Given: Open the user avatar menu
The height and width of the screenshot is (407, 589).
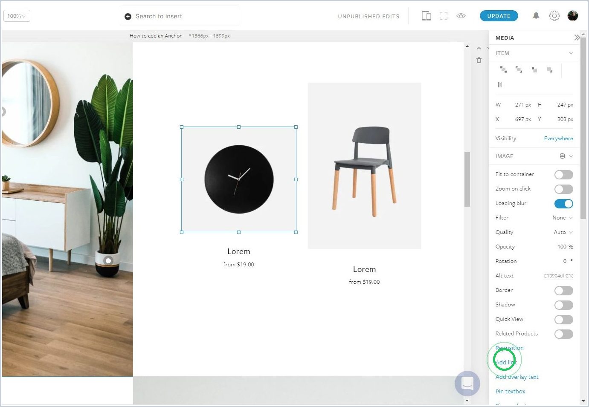Looking at the screenshot, I should coord(573,16).
